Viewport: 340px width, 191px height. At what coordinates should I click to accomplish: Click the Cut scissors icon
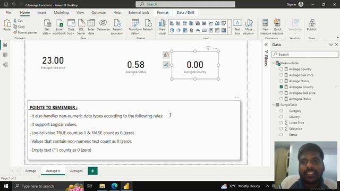point(15,21)
